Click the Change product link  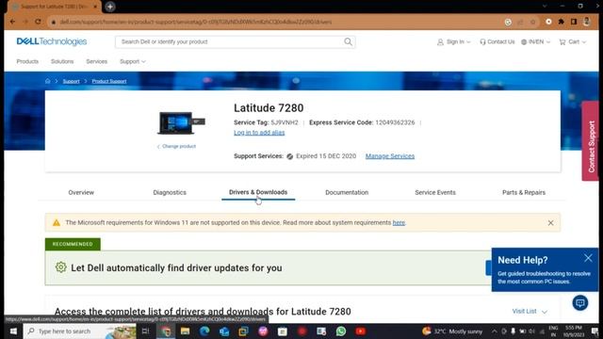tap(177, 147)
